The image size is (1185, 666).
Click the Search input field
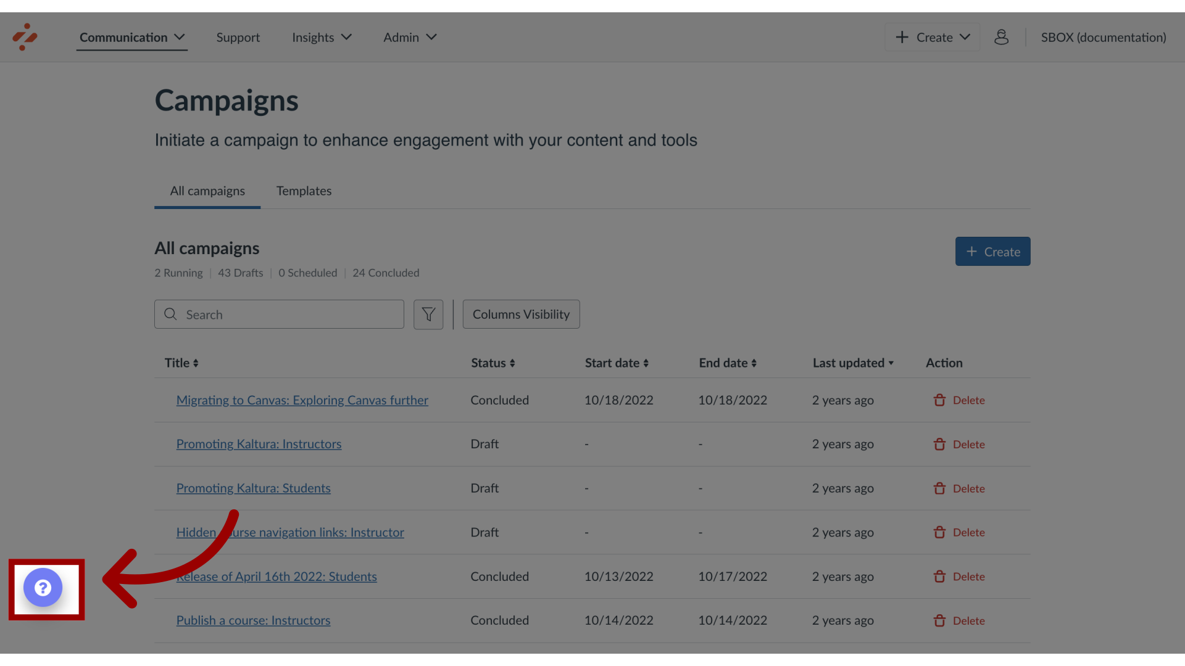pos(279,314)
